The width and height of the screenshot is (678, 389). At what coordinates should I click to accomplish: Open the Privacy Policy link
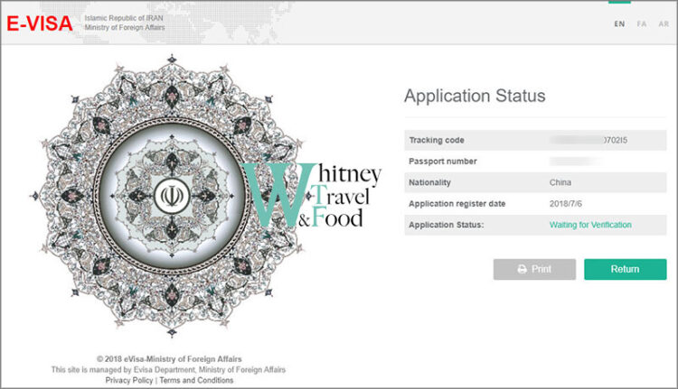coord(129,380)
